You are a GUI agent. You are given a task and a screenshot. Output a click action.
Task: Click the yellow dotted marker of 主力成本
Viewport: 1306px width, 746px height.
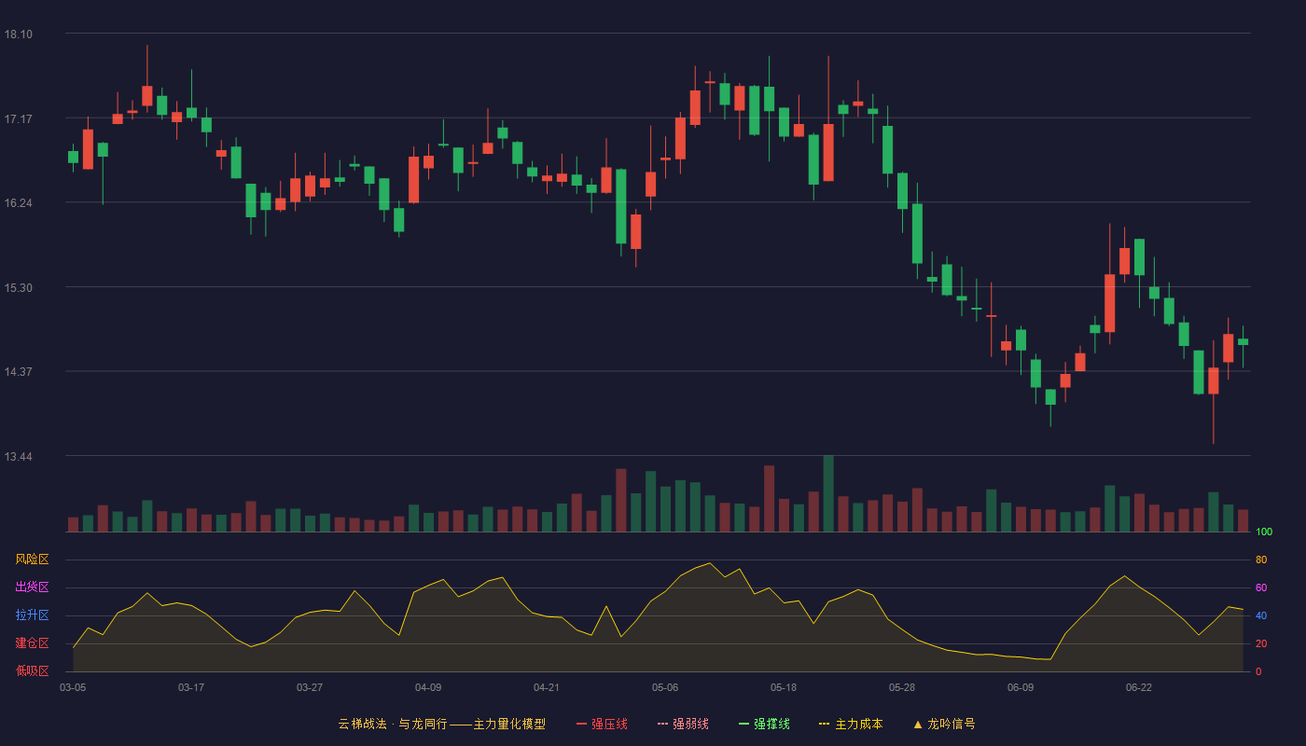pyautogui.click(x=824, y=724)
